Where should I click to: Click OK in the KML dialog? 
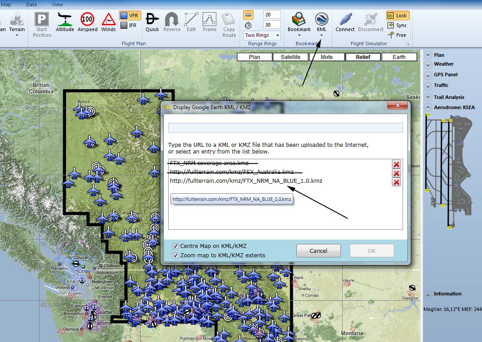tap(371, 251)
